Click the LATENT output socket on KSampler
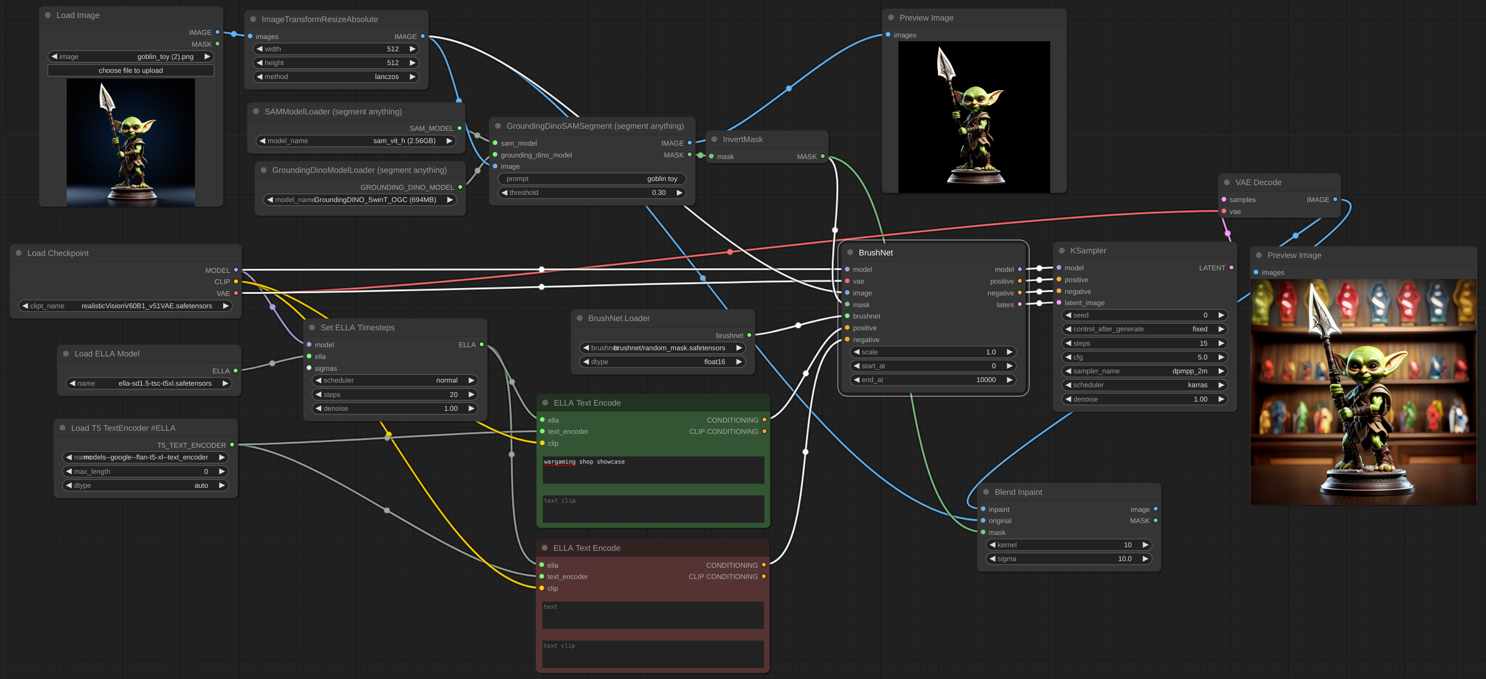 click(1231, 268)
